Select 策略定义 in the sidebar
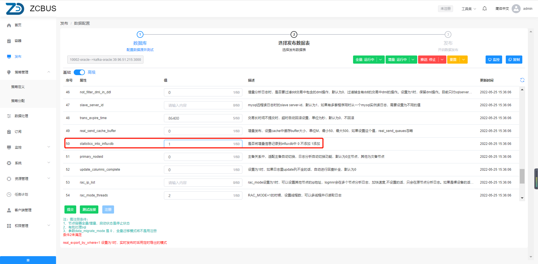 click(18, 87)
